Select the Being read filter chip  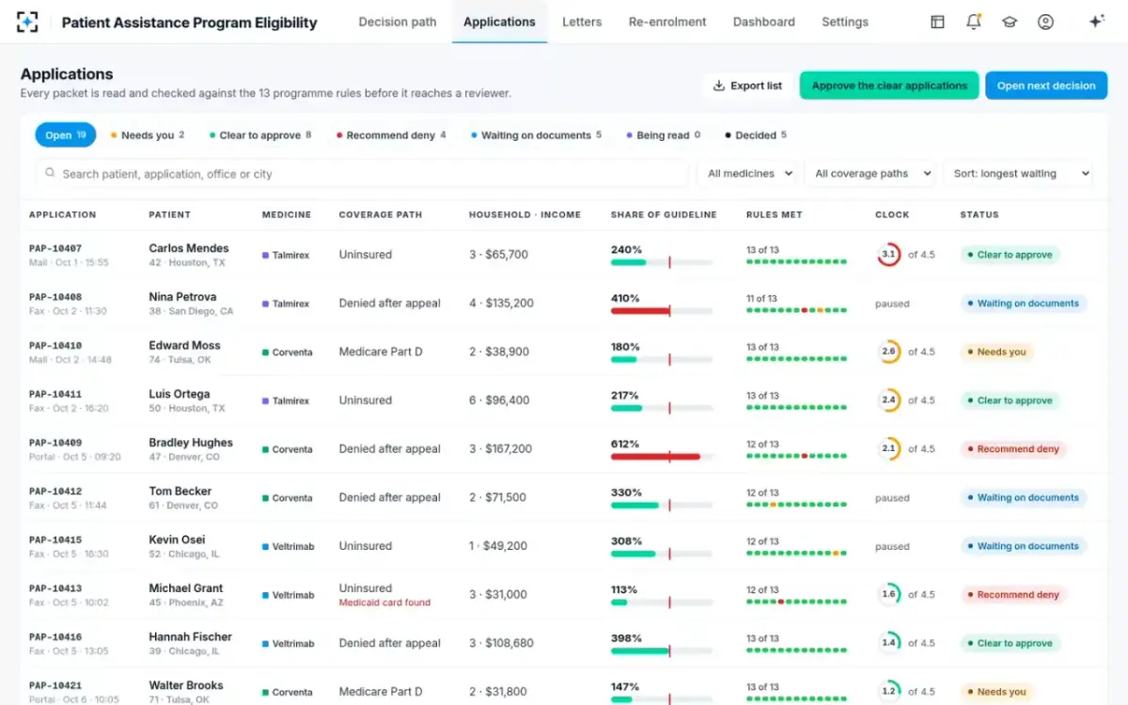[x=664, y=135]
